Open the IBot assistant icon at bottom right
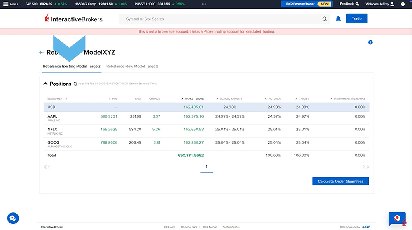This screenshot has width=412, height=230. [397, 219]
